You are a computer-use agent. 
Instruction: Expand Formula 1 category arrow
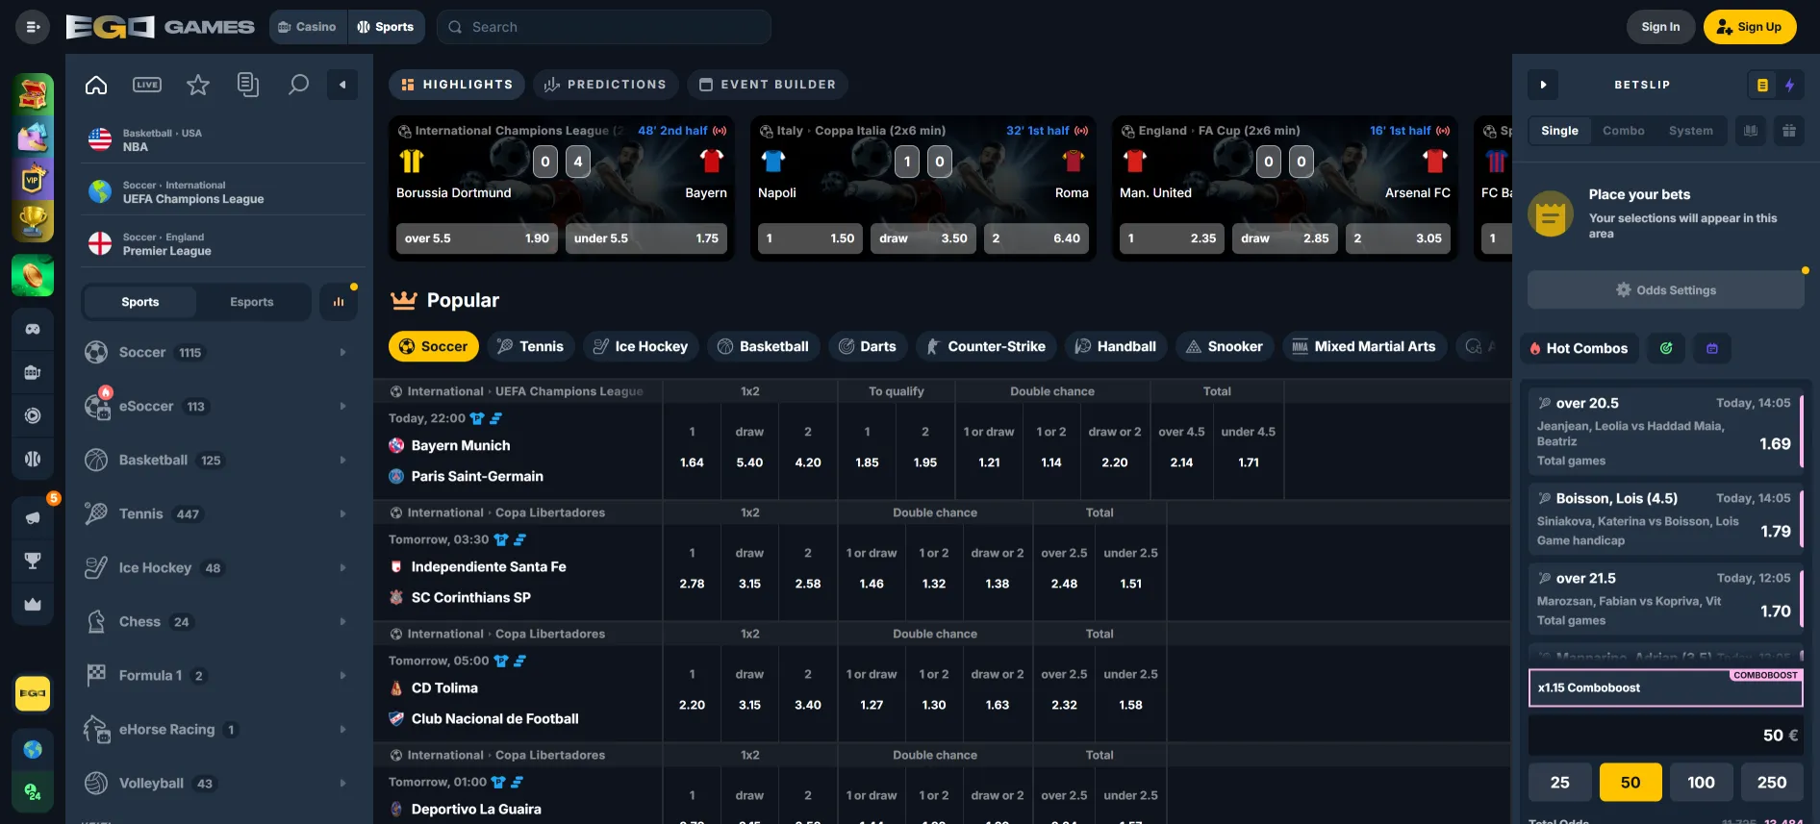pyautogui.click(x=342, y=676)
